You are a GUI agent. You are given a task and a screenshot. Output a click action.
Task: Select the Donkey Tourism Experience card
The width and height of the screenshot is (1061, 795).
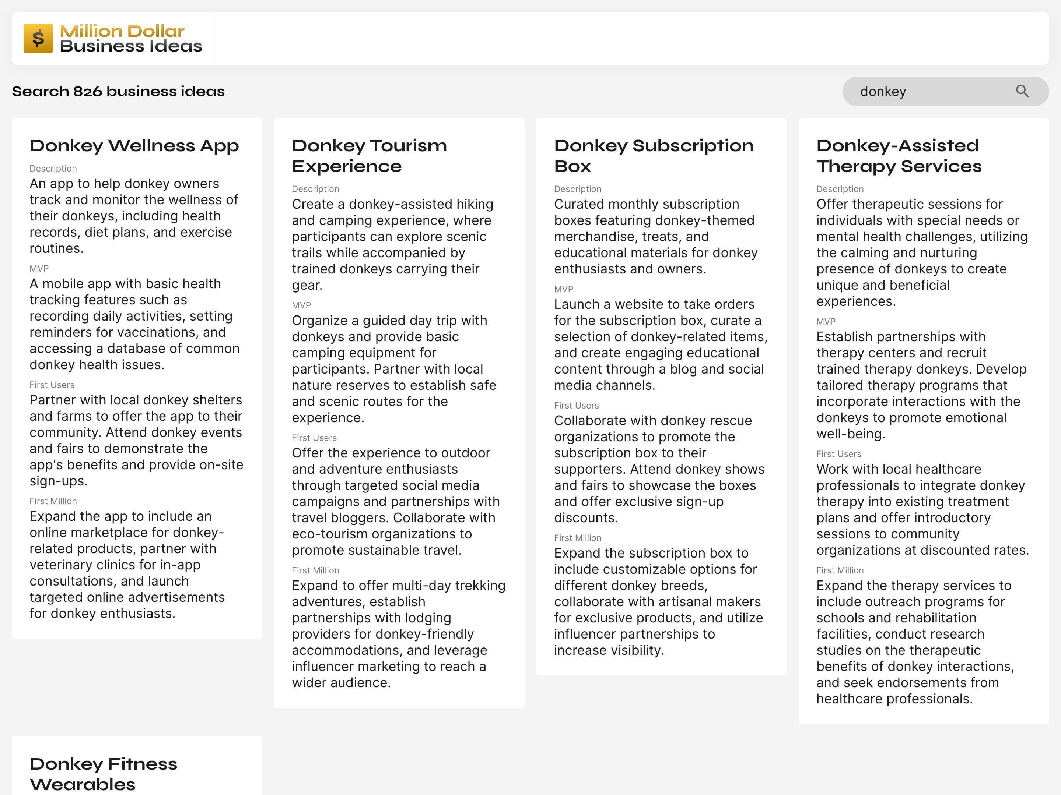399,412
